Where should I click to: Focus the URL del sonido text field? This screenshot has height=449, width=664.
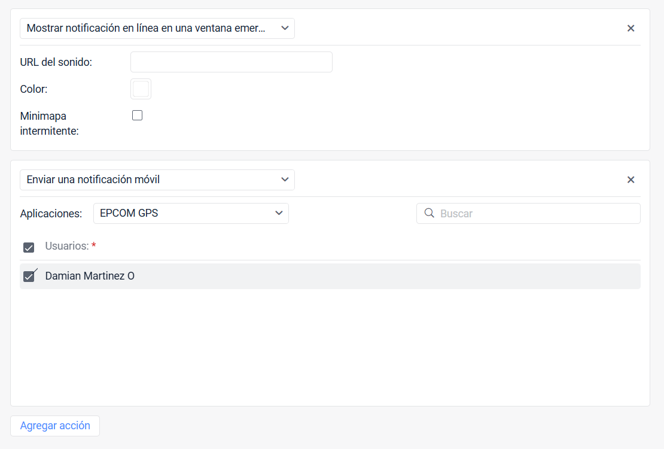coord(232,62)
